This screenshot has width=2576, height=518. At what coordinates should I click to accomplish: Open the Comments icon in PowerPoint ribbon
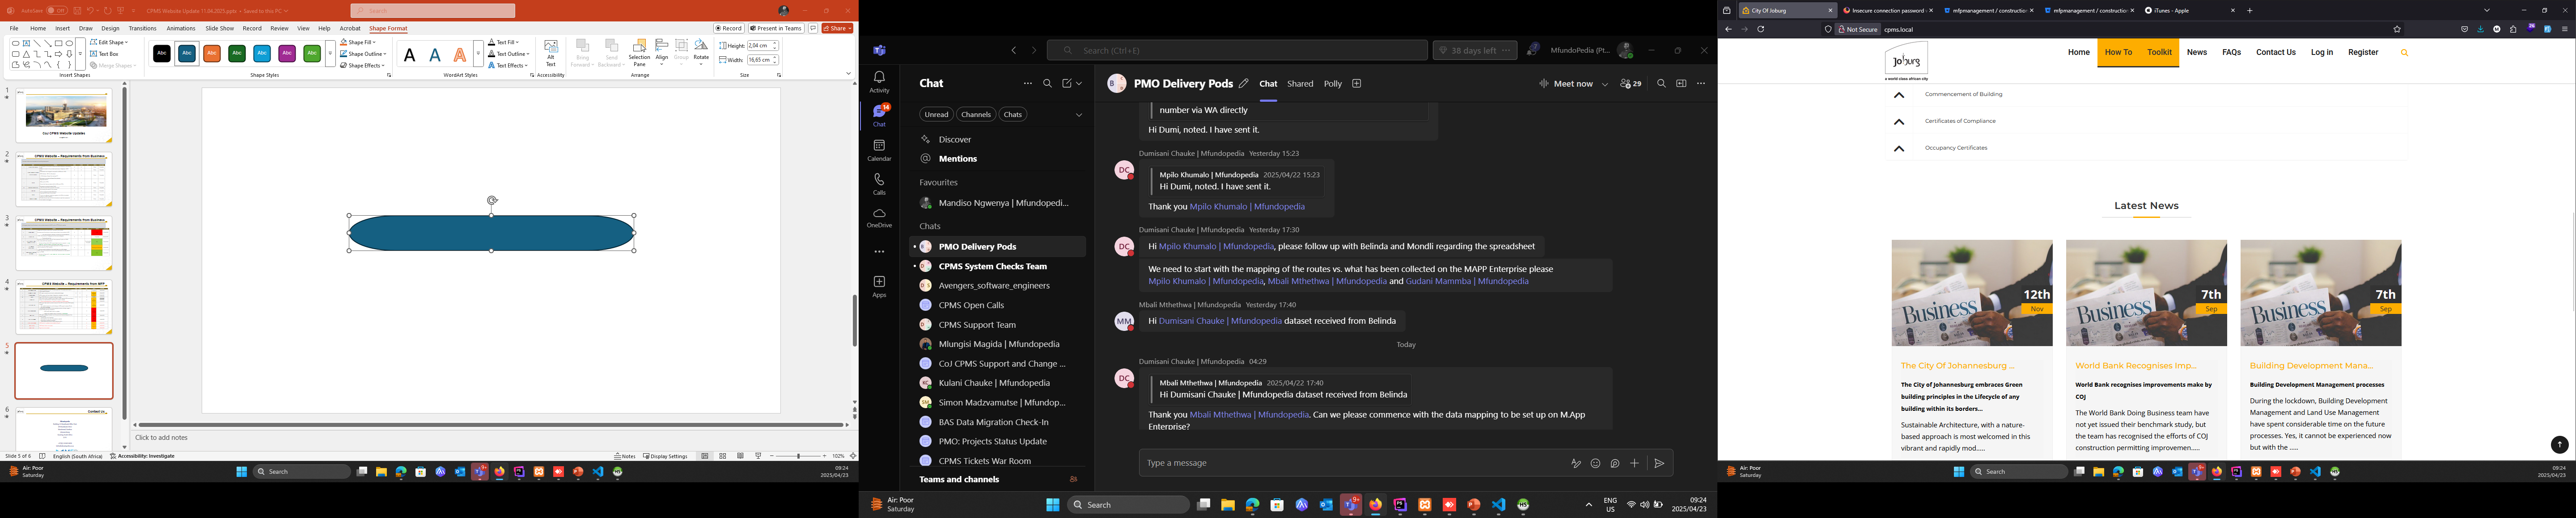813,29
